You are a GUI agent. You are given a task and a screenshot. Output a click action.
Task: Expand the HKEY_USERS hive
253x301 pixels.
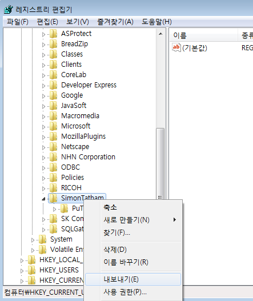[22, 271]
